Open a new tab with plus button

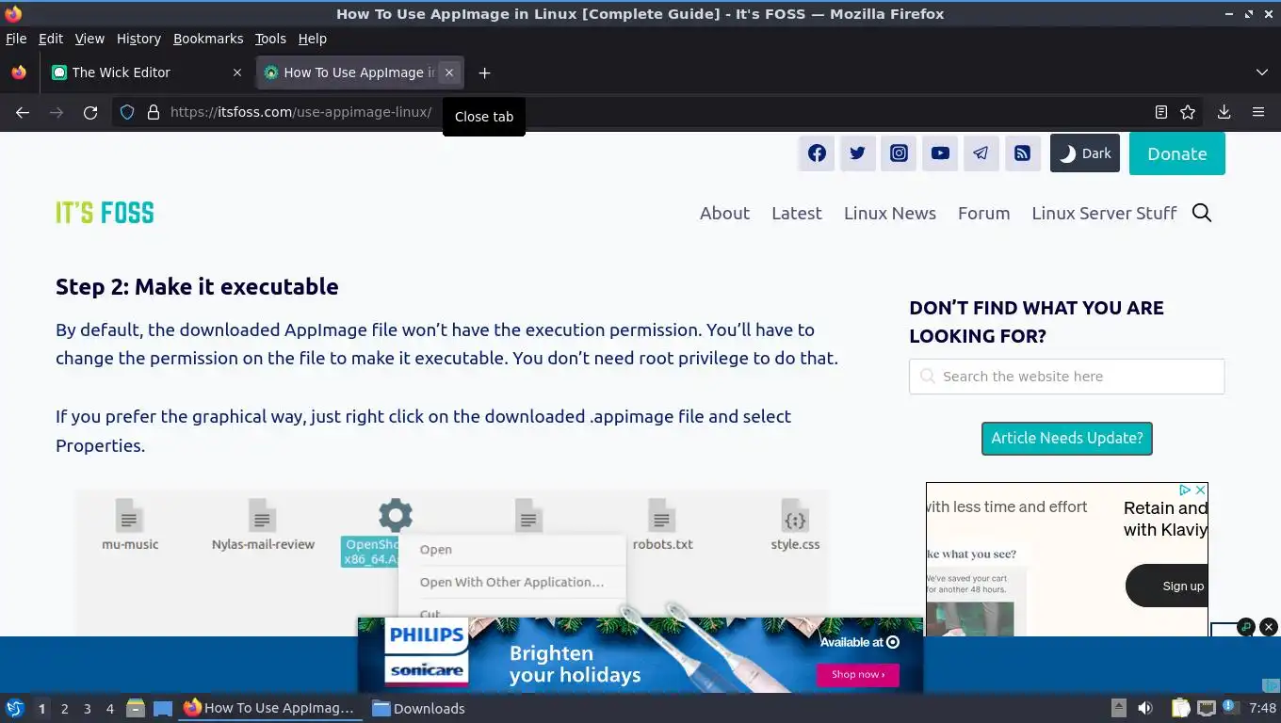[x=484, y=72]
